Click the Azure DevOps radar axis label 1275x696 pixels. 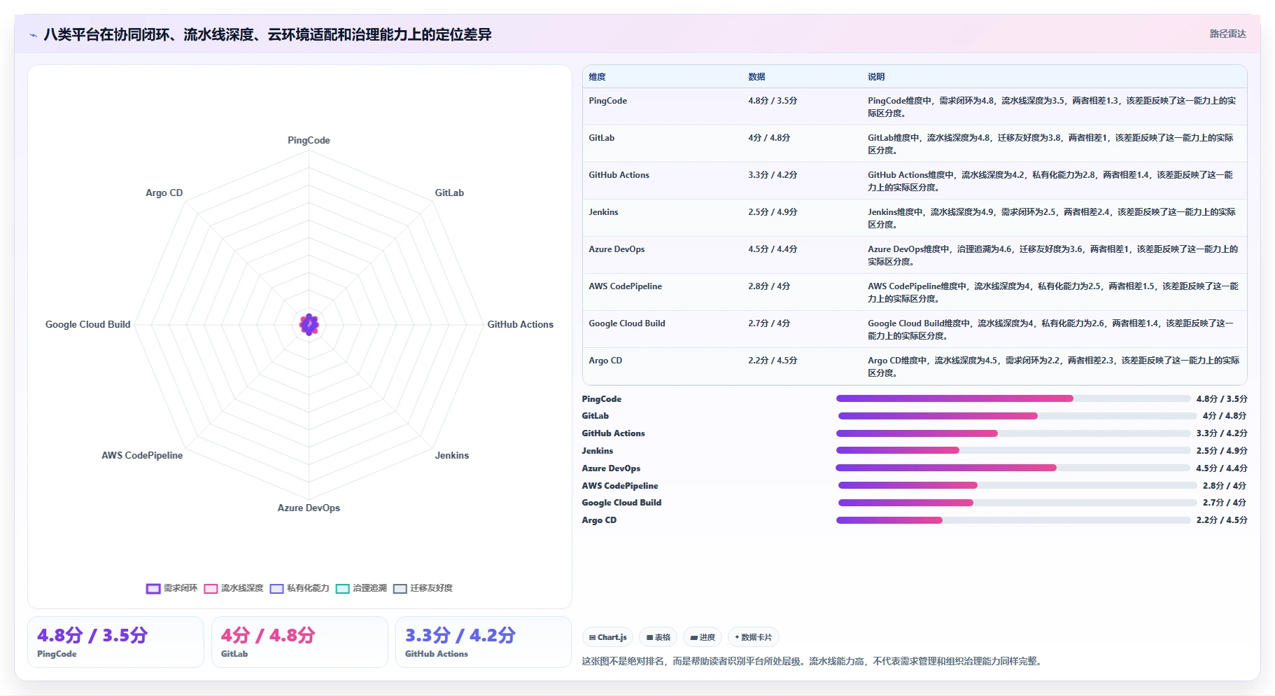pos(309,508)
